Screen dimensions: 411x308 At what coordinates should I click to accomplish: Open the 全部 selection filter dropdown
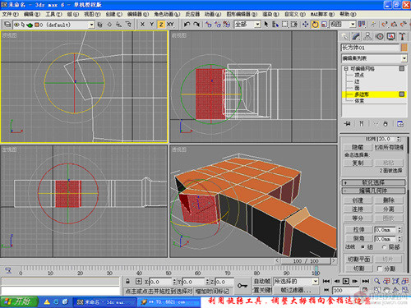pos(257,25)
